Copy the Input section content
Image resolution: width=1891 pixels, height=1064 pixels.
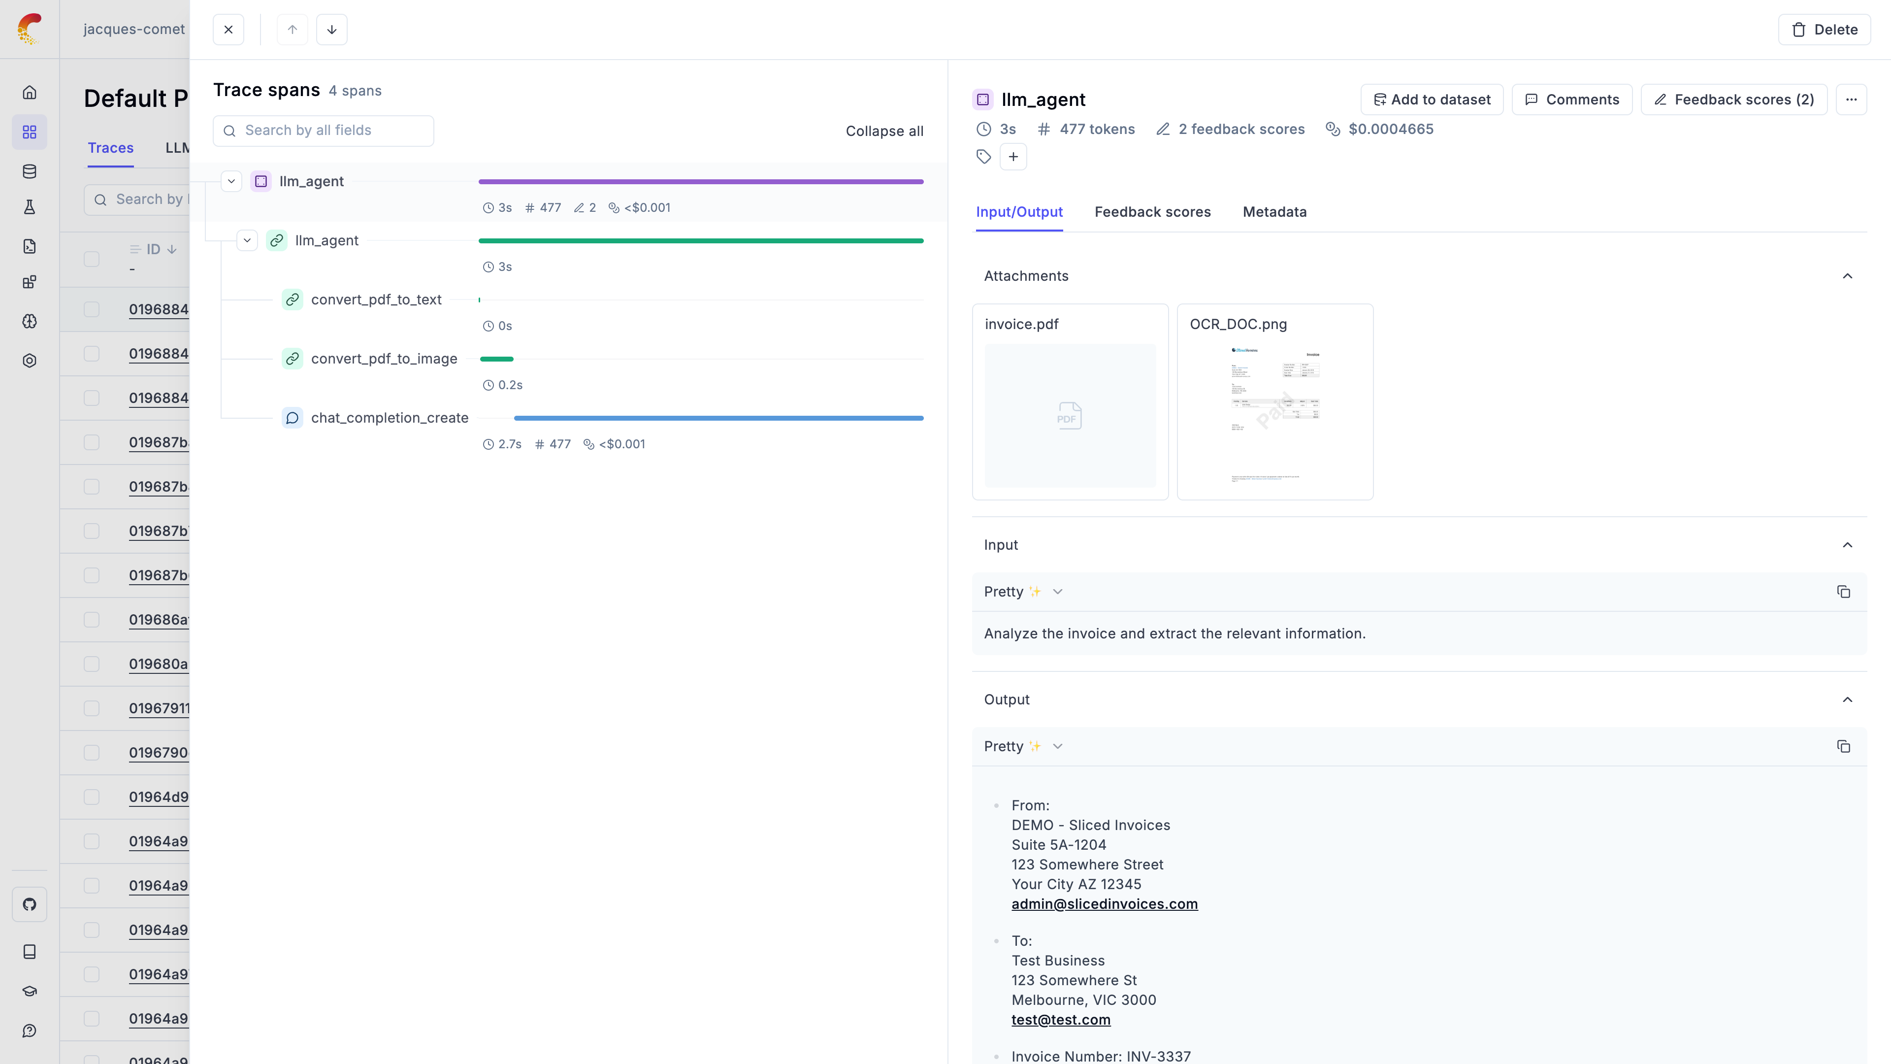coord(1843,592)
